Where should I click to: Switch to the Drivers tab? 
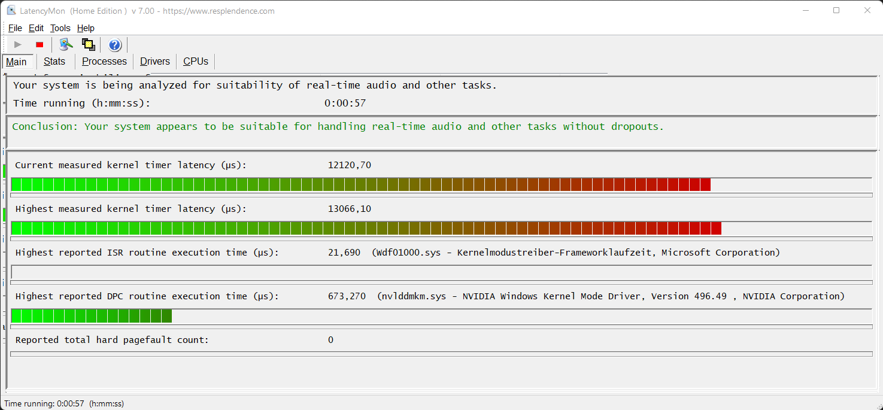(x=155, y=61)
